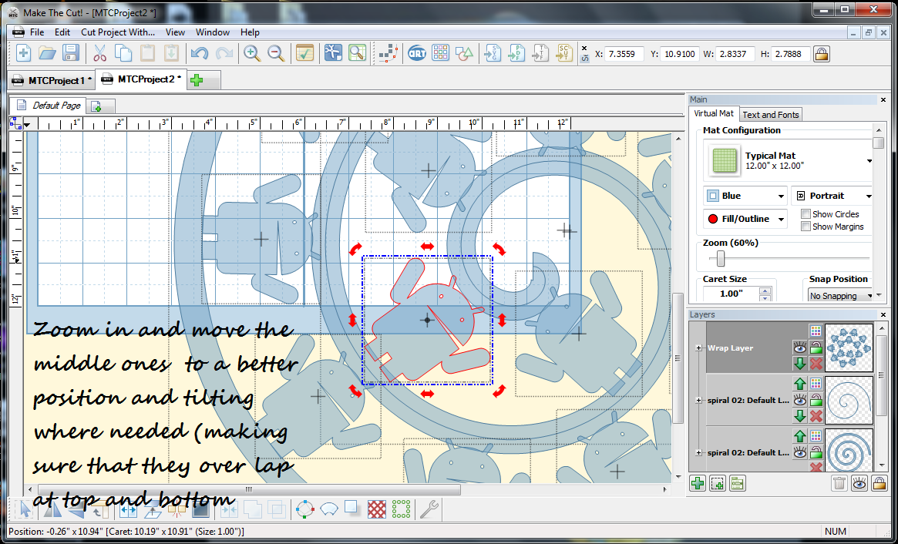The height and width of the screenshot is (544, 898).
Task: Add new project with green plus tab
Action: 197,80
